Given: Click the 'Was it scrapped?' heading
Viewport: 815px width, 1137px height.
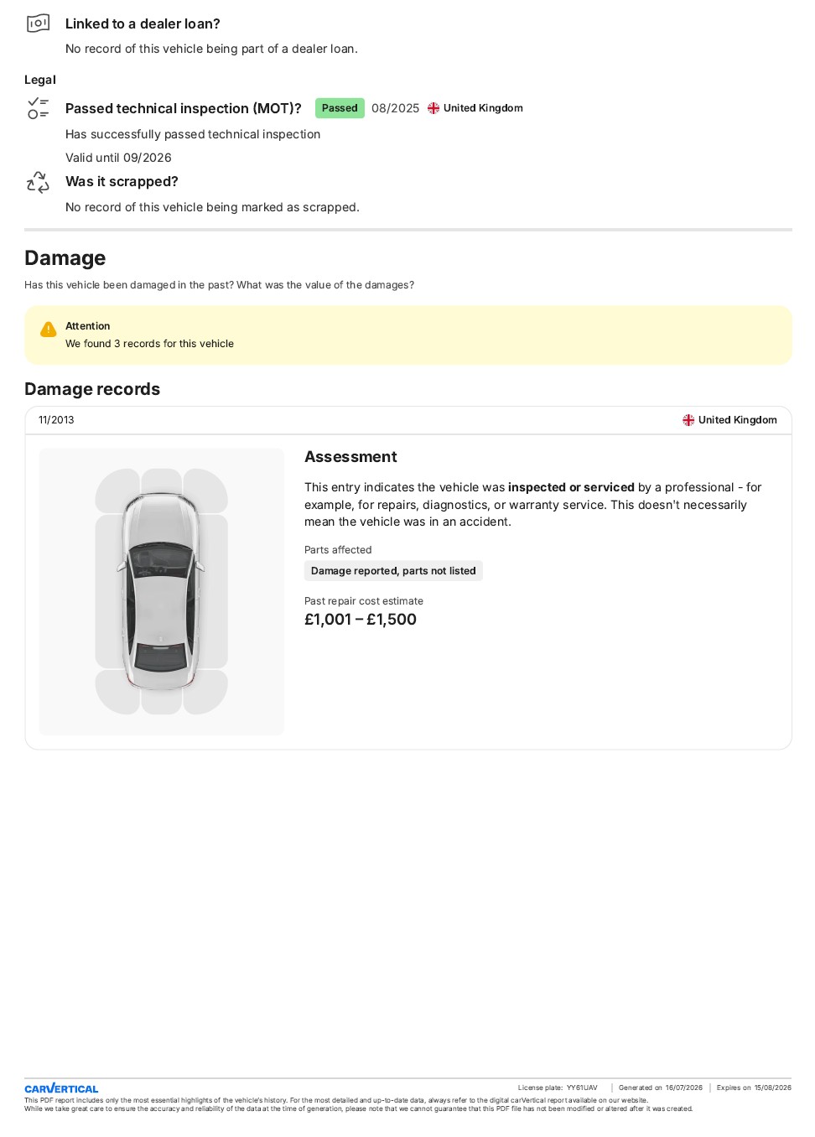Looking at the screenshot, I should [x=122, y=181].
